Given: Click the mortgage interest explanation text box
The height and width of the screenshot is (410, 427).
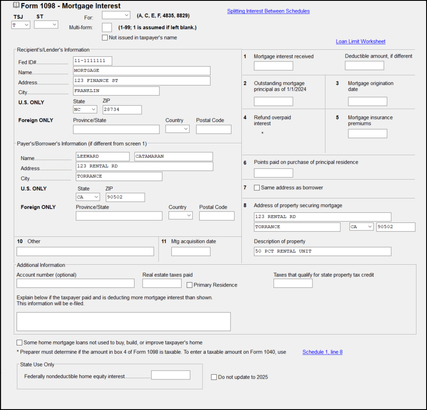Looking at the screenshot, I should pos(124,322).
